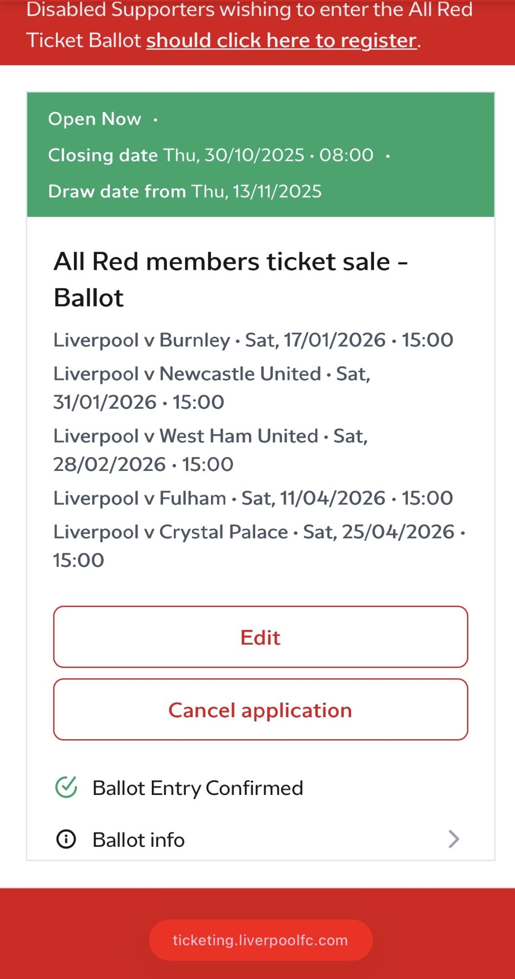The height and width of the screenshot is (979, 515).
Task: Tap the ticketing.liverpoolfc.com address pill
Action: (260, 940)
